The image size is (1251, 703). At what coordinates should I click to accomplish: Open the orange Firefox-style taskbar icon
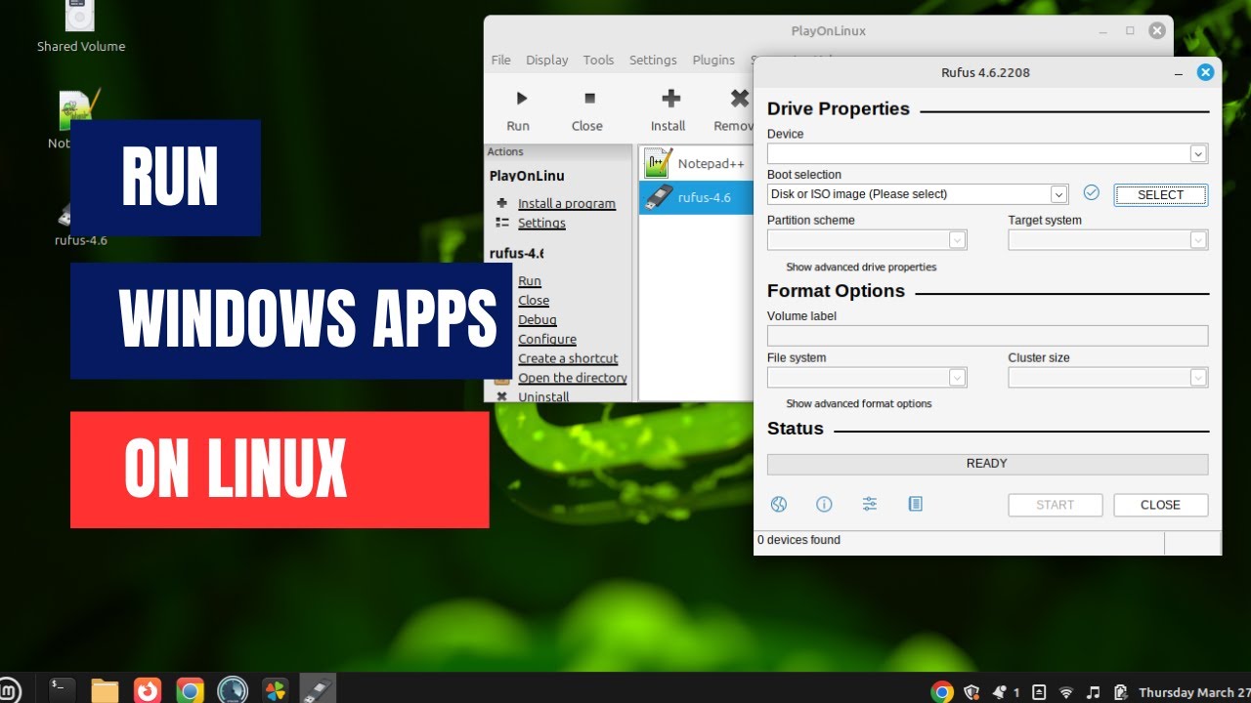tap(148, 690)
